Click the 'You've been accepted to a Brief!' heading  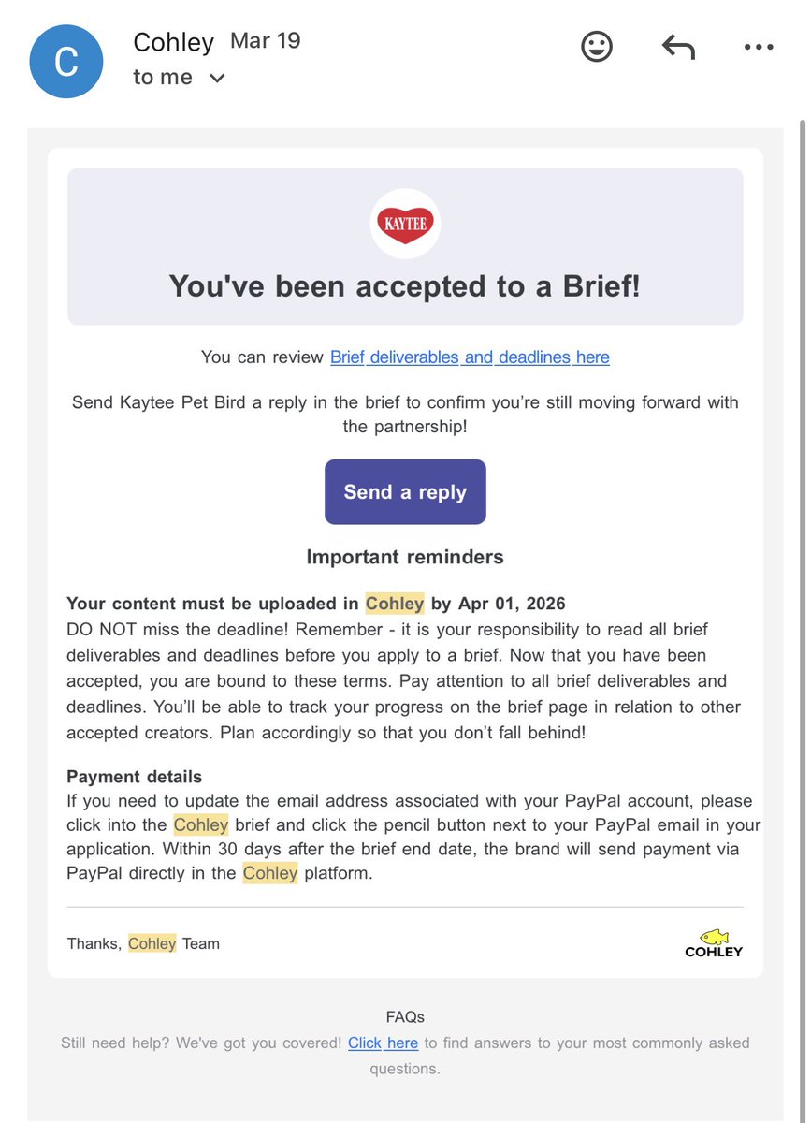405,286
